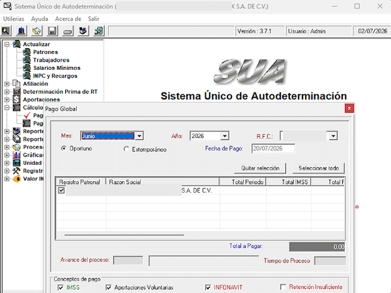Viewport: 391px width, 293px height.
Task: Click the Cálculo node icon
Action: point(17,107)
